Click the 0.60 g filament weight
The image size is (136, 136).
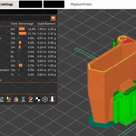tap(52, 47)
